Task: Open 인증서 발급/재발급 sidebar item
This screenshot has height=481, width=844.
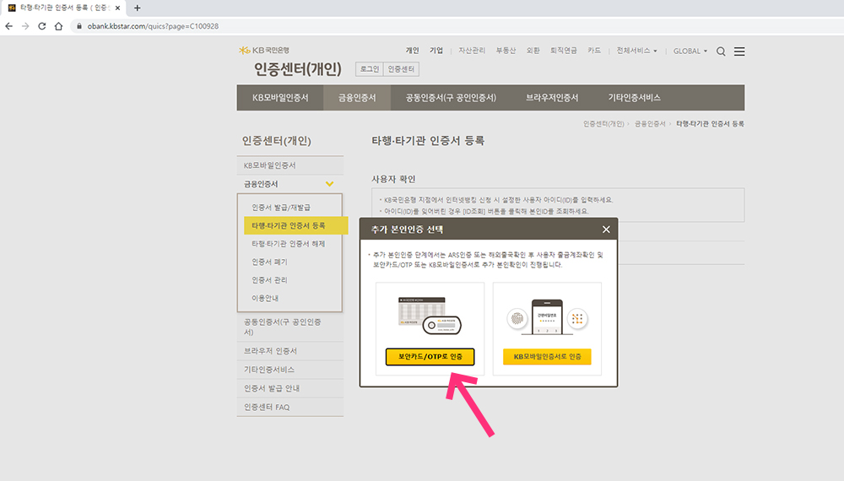Action: [x=281, y=207]
